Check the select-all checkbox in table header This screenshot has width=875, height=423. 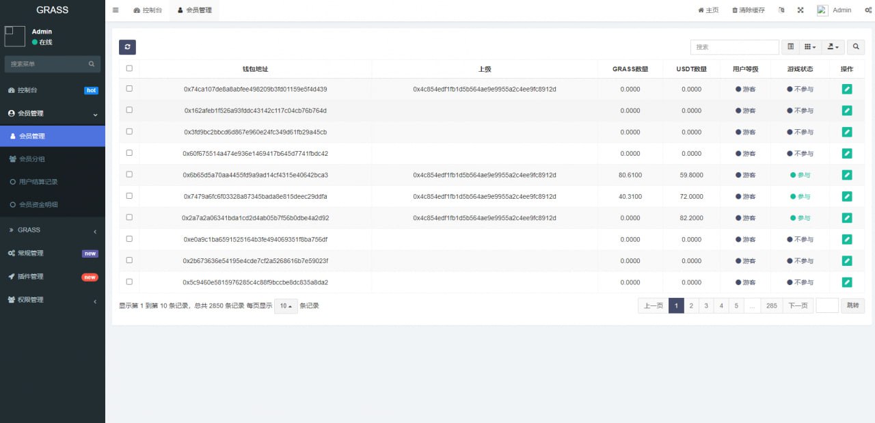[x=129, y=68]
